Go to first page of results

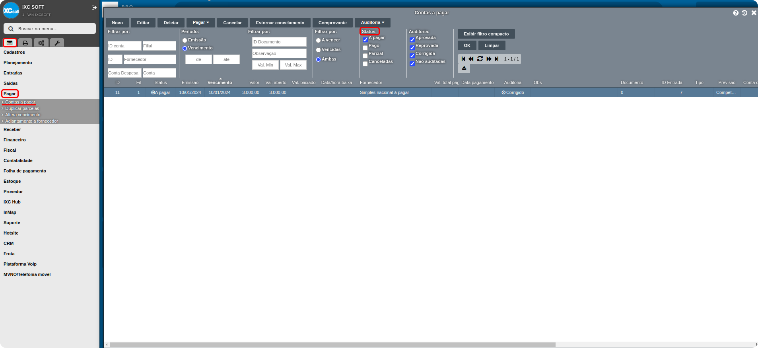(463, 59)
